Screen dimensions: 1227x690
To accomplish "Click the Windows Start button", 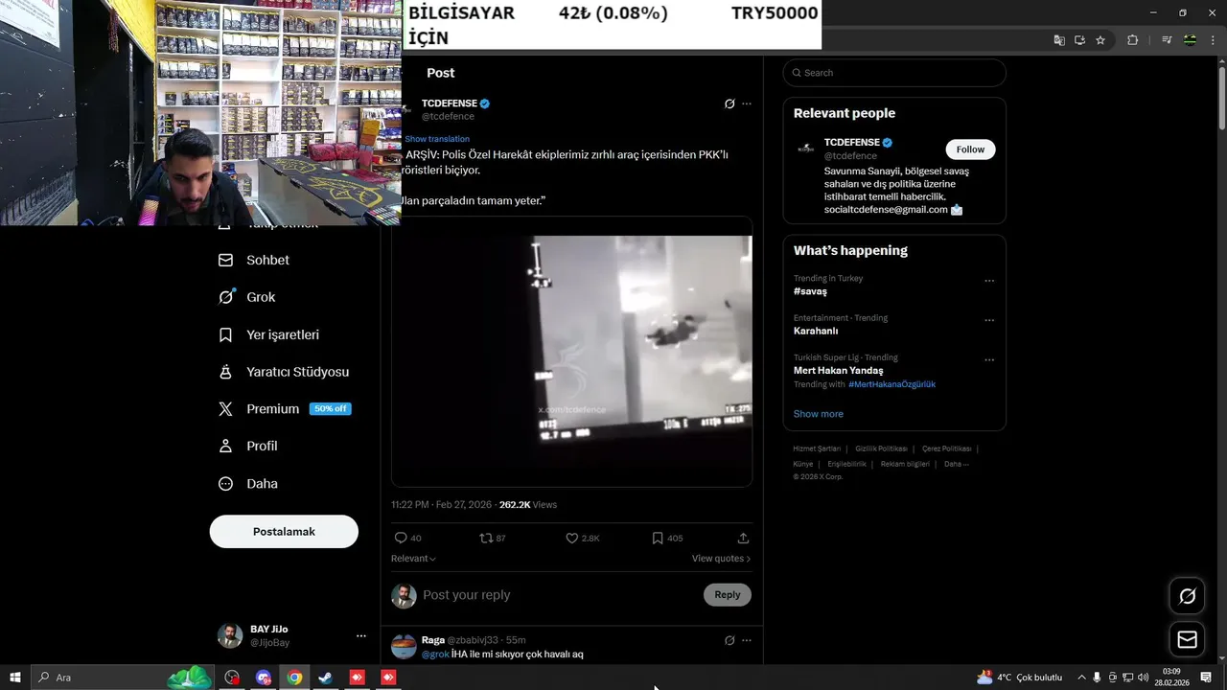I will (15, 678).
